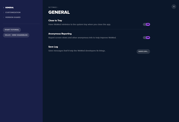Expand the General chevron in the sidebar
The width and height of the screenshot is (179, 122).
(3, 8)
